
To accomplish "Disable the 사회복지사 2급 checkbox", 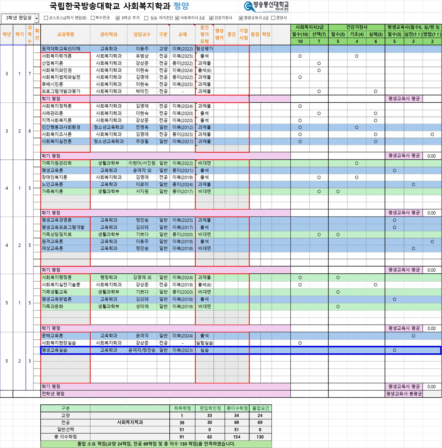I will pos(177,18).
